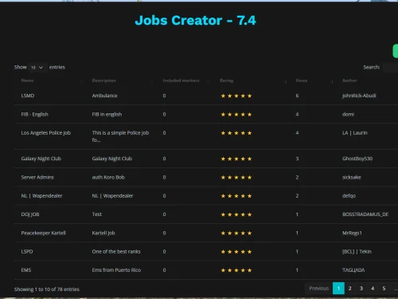398x299 pixels.
Task: Sort by Included markers column
Action: 181,81
